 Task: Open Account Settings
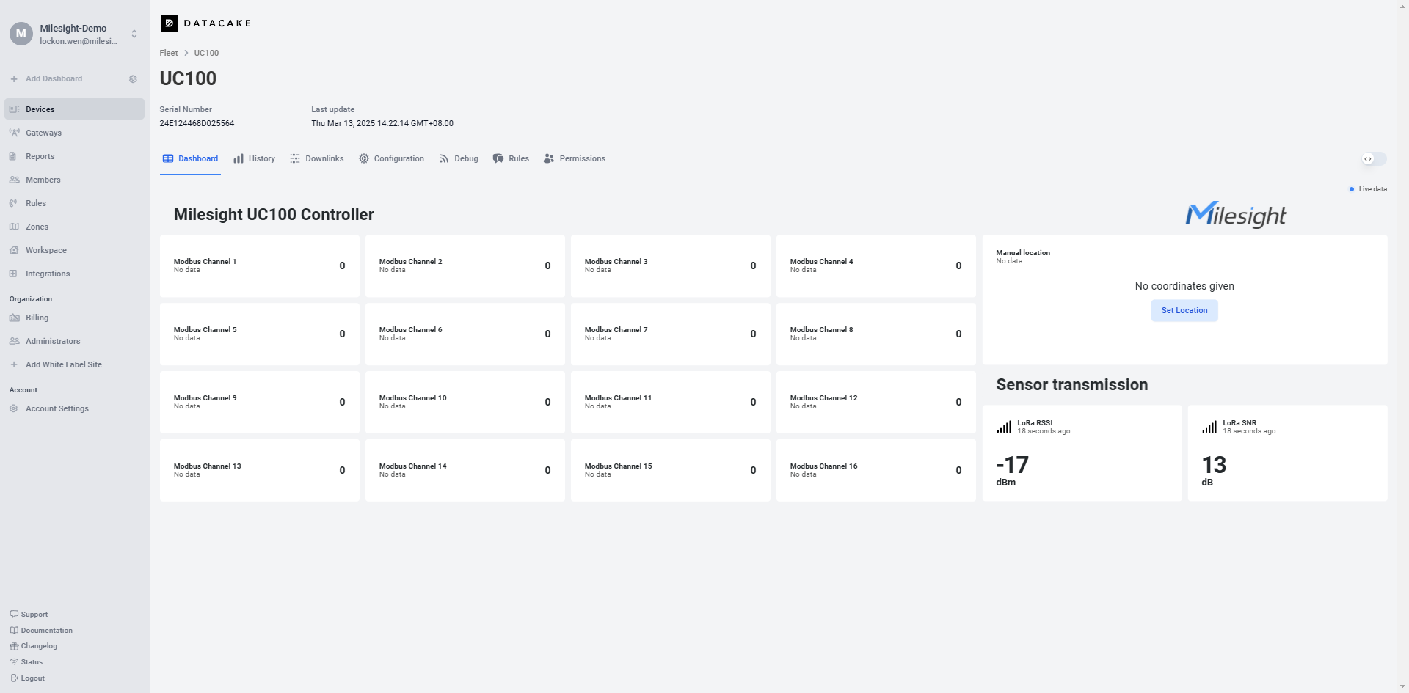pos(74,408)
